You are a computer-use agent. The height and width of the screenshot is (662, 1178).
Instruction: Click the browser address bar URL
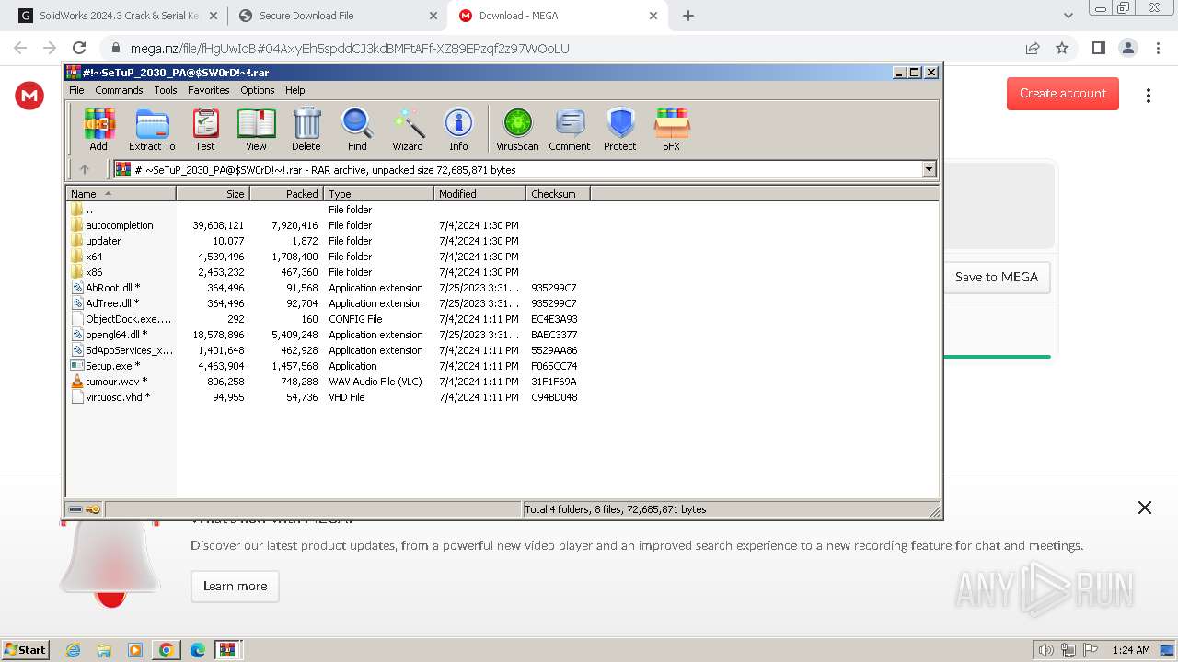pos(350,49)
